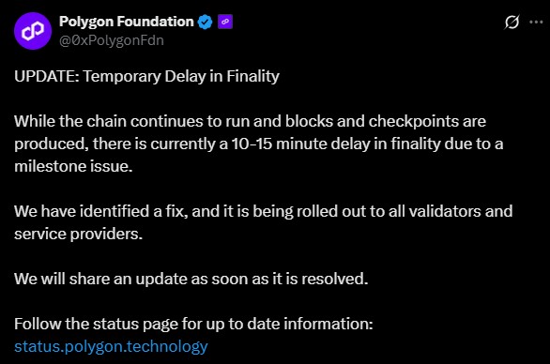Click the word "checkpoints" in the post
550x364 pixels.
click(x=413, y=122)
